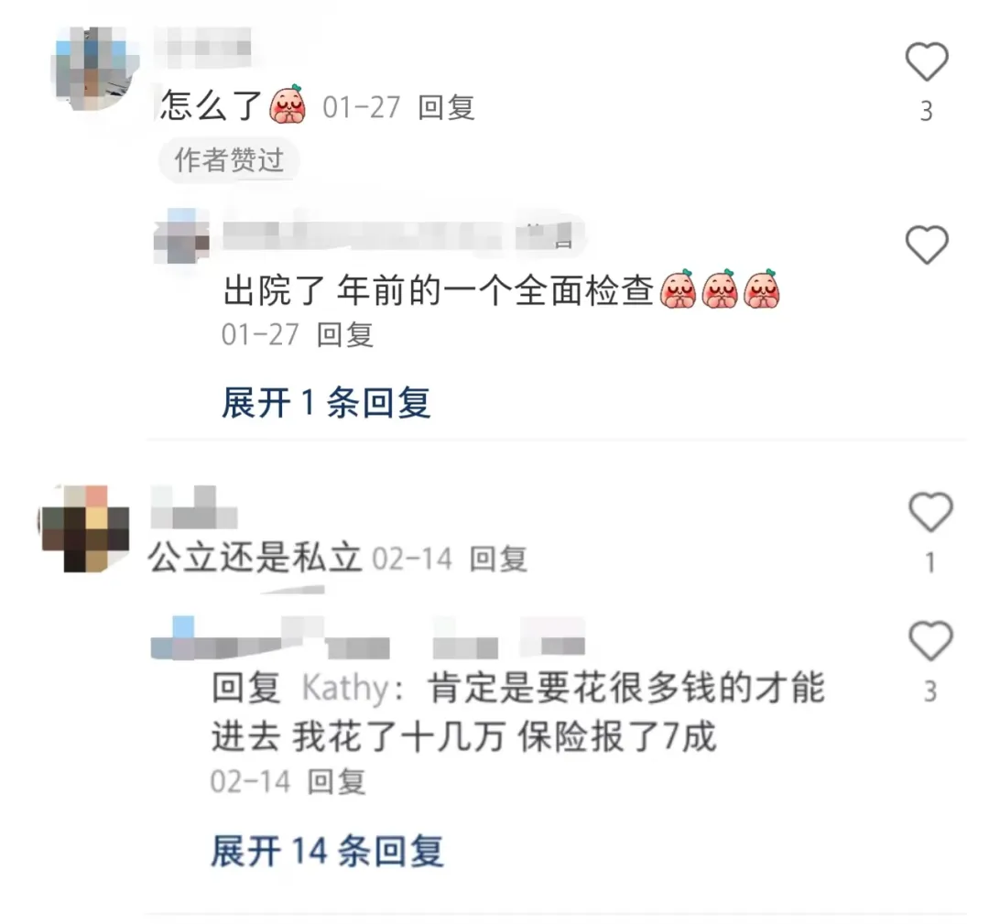Like the '公立还是私立' comment
989x924 pixels.
930,512
